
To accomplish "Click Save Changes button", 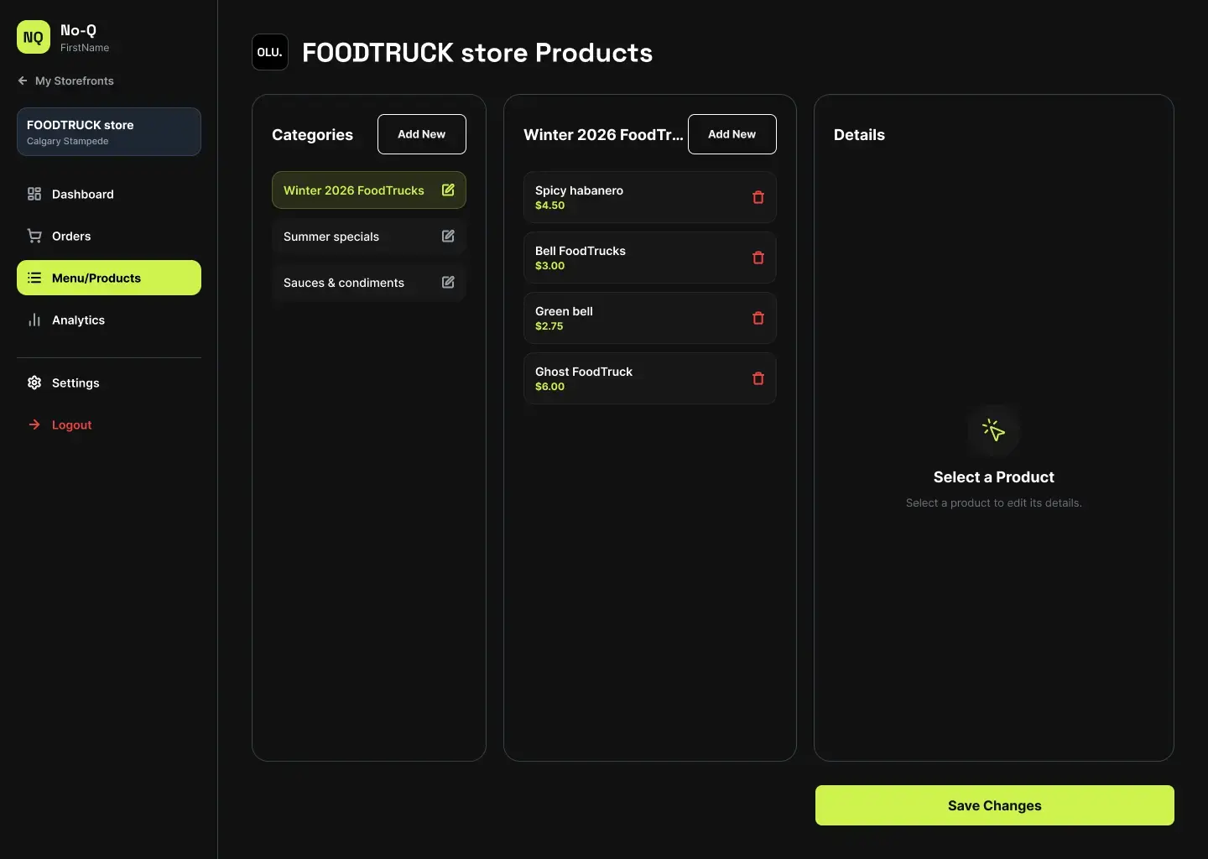I will 995,805.
